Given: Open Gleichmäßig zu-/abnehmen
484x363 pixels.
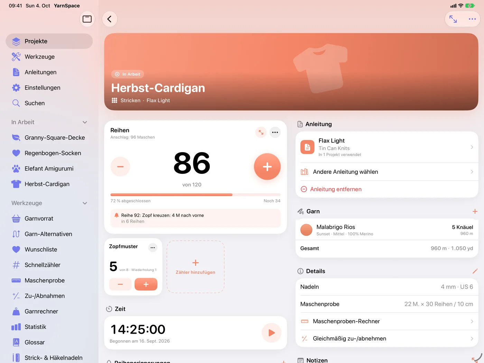Looking at the screenshot, I should [x=387, y=339].
